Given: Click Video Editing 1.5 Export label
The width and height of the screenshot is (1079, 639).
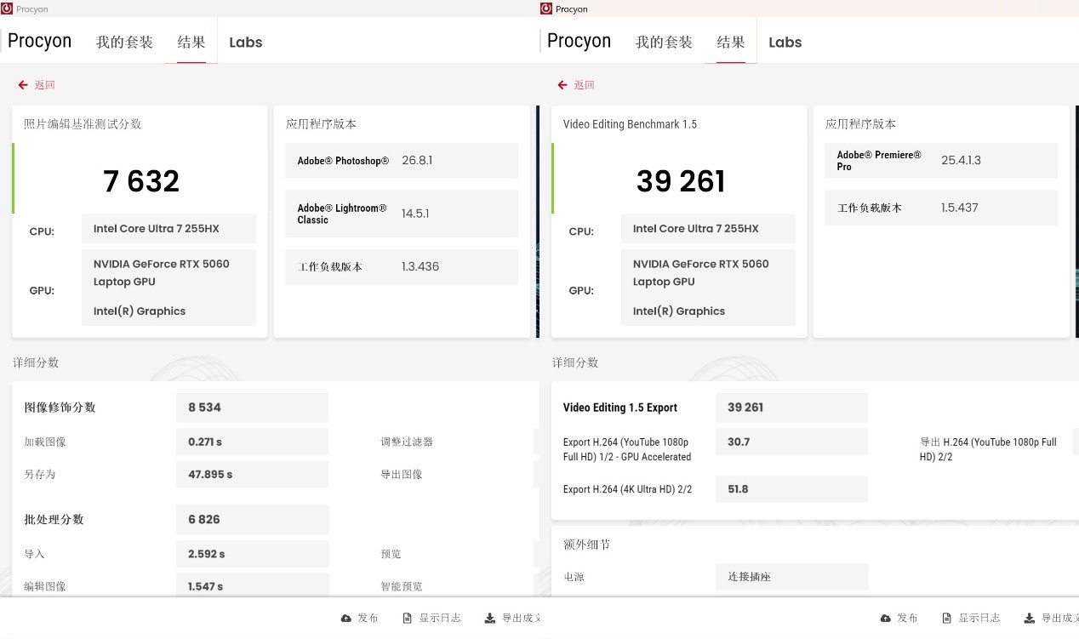Looking at the screenshot, I should point(620,408).
